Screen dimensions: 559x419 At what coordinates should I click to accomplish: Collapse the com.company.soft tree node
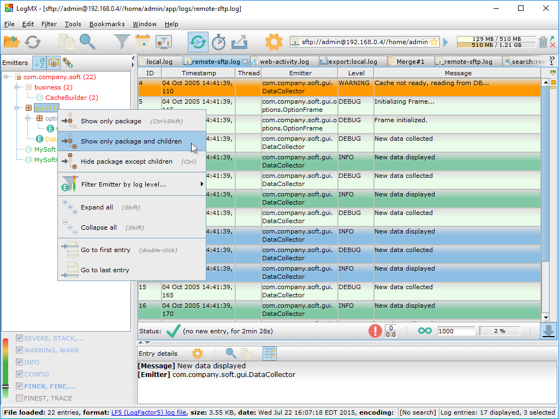point(6,76)
